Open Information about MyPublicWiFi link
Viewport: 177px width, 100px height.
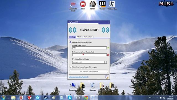point(79,77)
